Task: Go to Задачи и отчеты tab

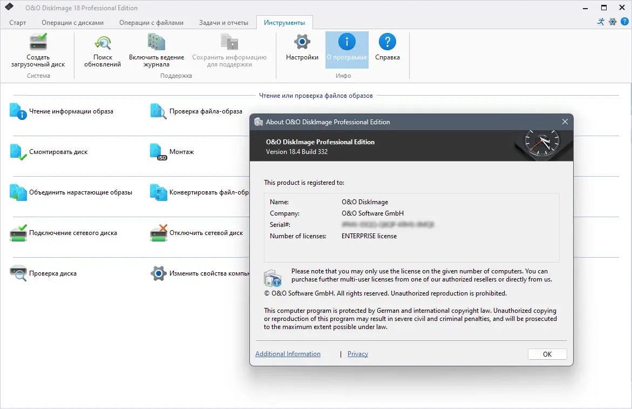Action: (x=223, y=23)
